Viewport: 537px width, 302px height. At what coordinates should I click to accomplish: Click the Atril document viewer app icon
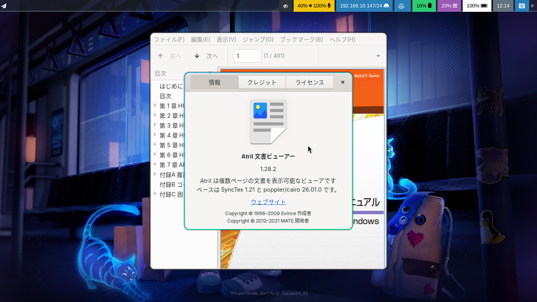[268, 122]
